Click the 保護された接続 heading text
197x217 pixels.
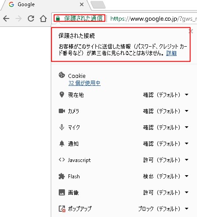[76, 36]
